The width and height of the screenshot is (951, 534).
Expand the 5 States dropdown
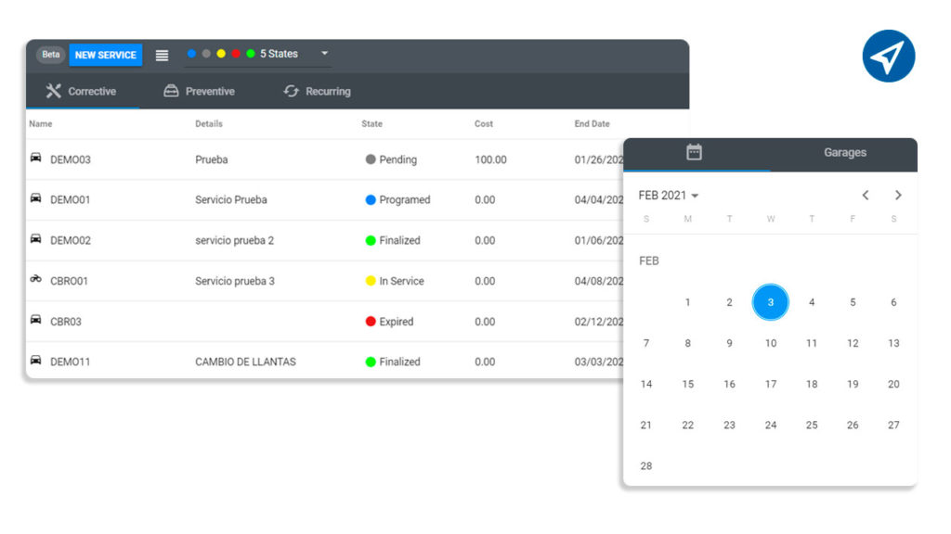tap(324, 53)
